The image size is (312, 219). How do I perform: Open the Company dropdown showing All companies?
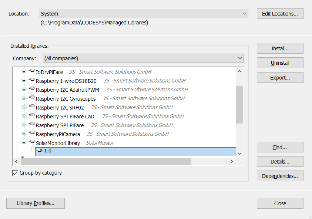143,58
